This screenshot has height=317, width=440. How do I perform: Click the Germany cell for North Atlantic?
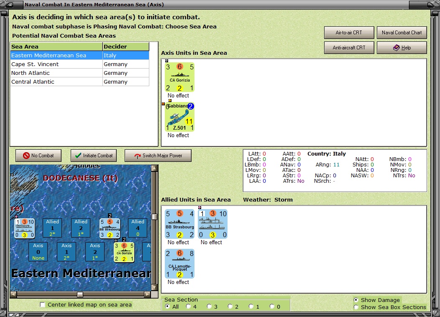click(x=126, y=73)
